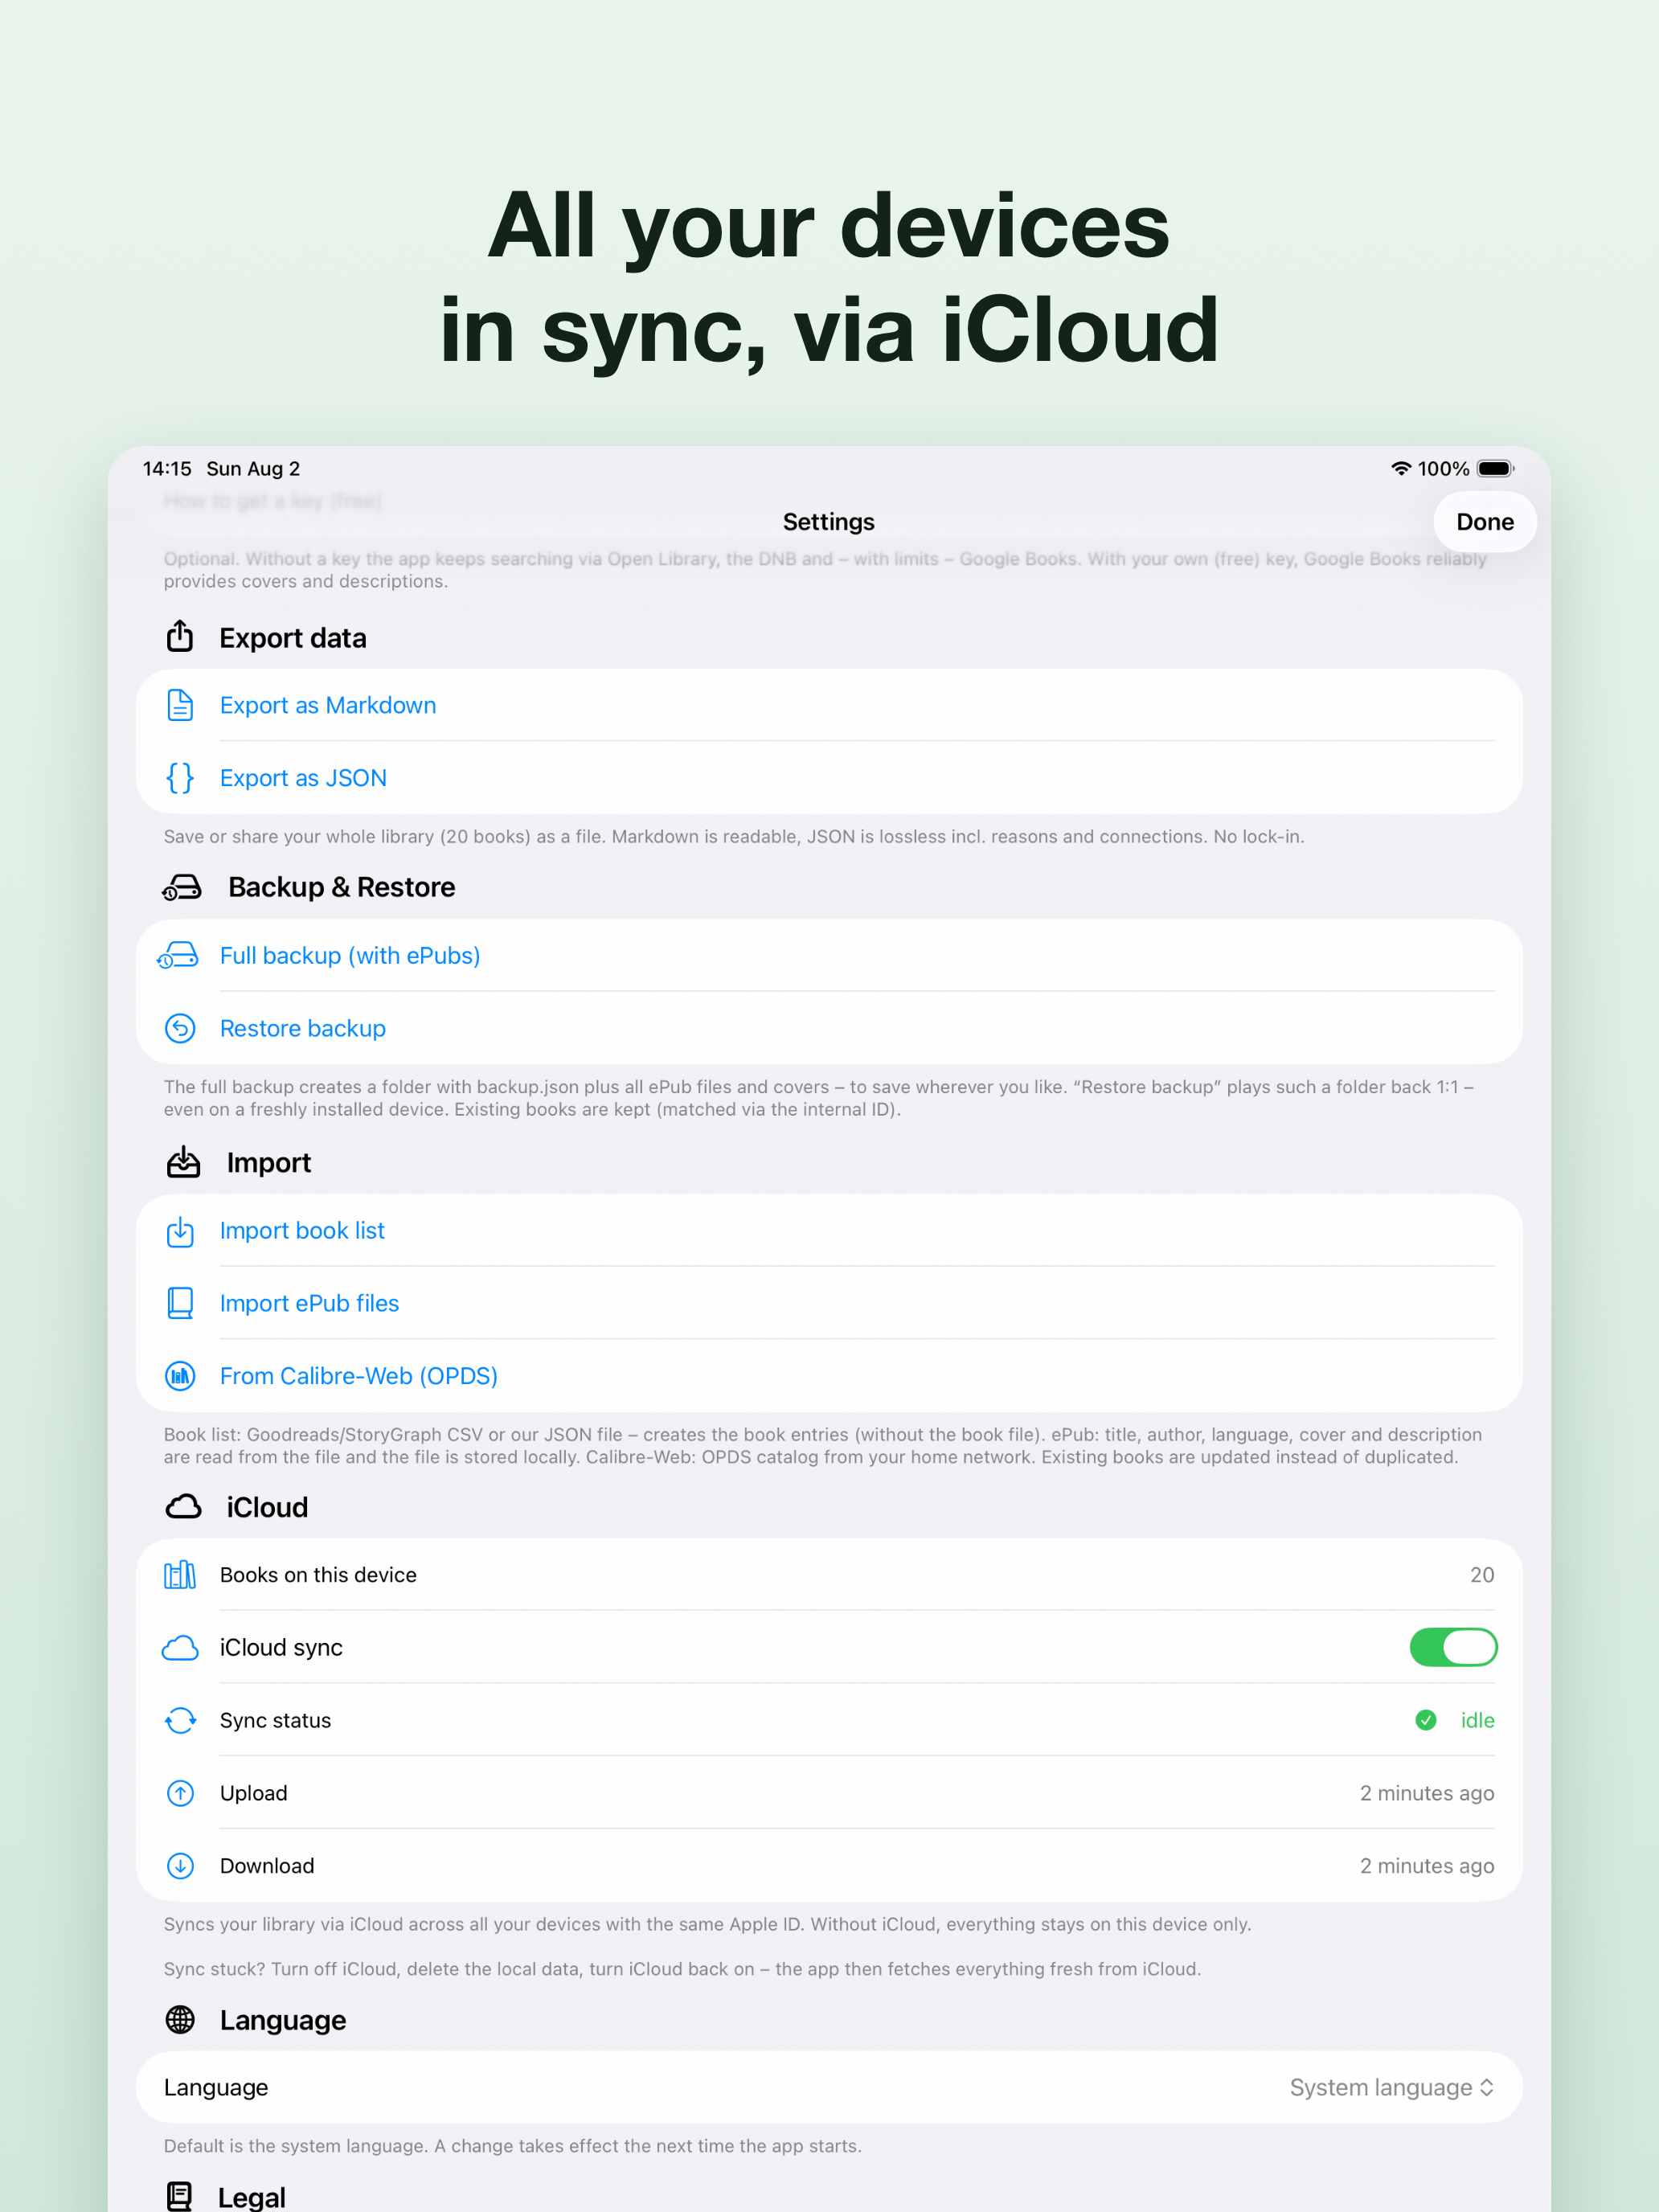Image resolution: width=1659 pixels, height=2212 pixels.
Task: Click the Legal document icon
Action: tap(179, 2197)
